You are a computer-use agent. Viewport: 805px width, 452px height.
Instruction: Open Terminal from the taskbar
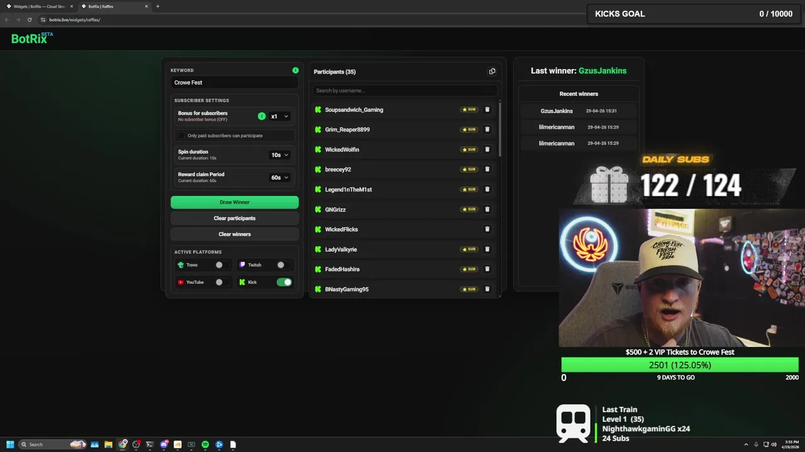[x=150, y=444]
